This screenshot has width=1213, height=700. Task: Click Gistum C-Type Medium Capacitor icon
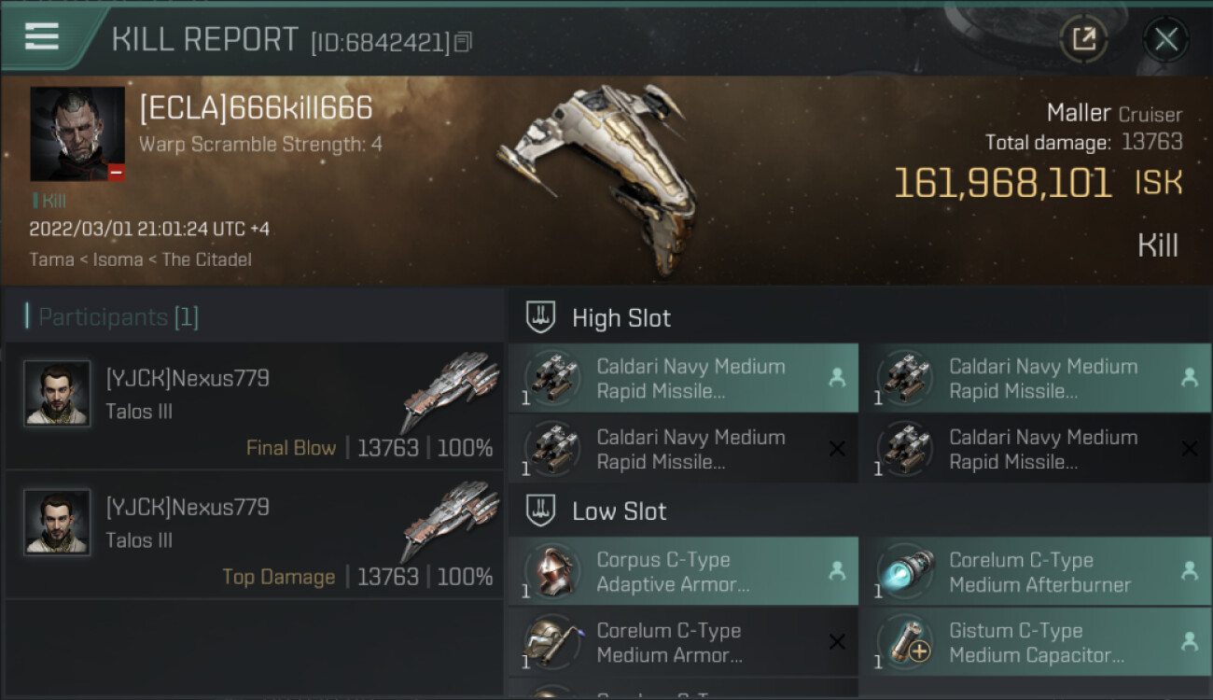pos(906,642)
